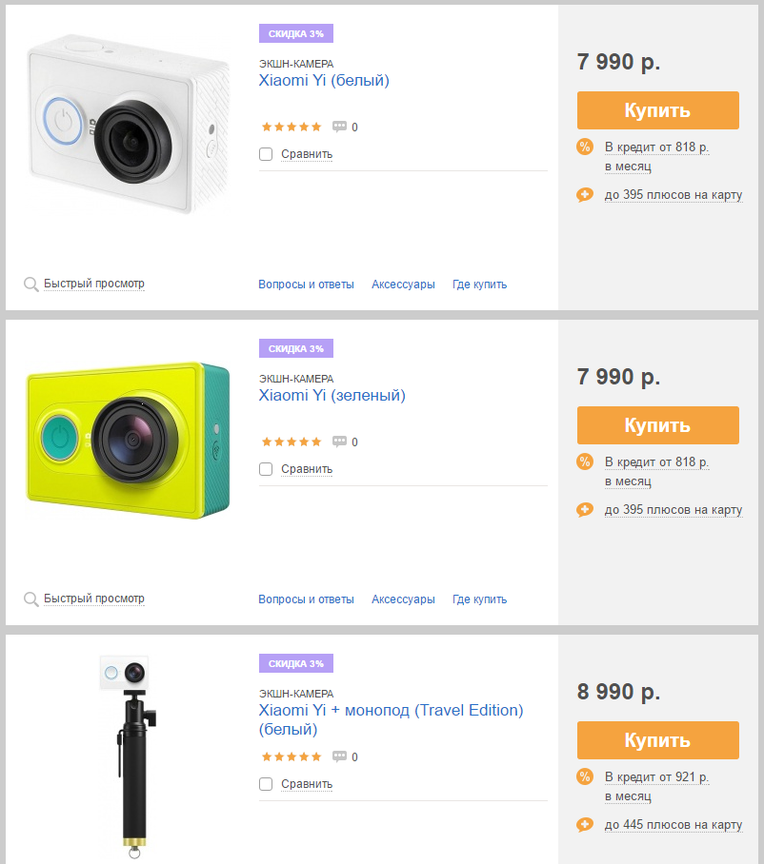Click the comments bubble icon for Xiaomi Yi (белый)
The width and height of the screenshot is (764, 864).
click(x=339, y=127)
